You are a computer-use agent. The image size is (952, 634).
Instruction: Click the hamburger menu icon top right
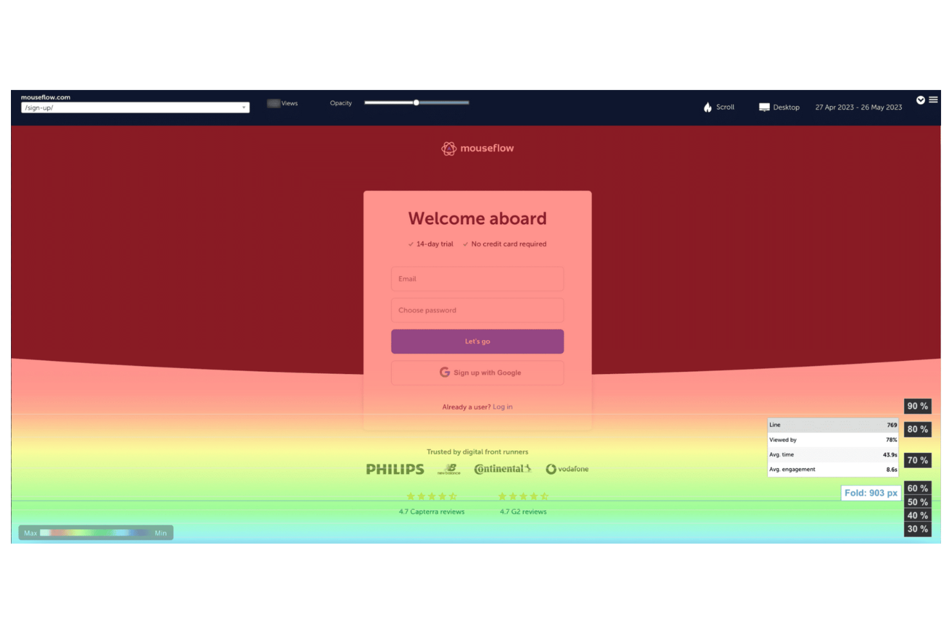click(x=934, y=100)
